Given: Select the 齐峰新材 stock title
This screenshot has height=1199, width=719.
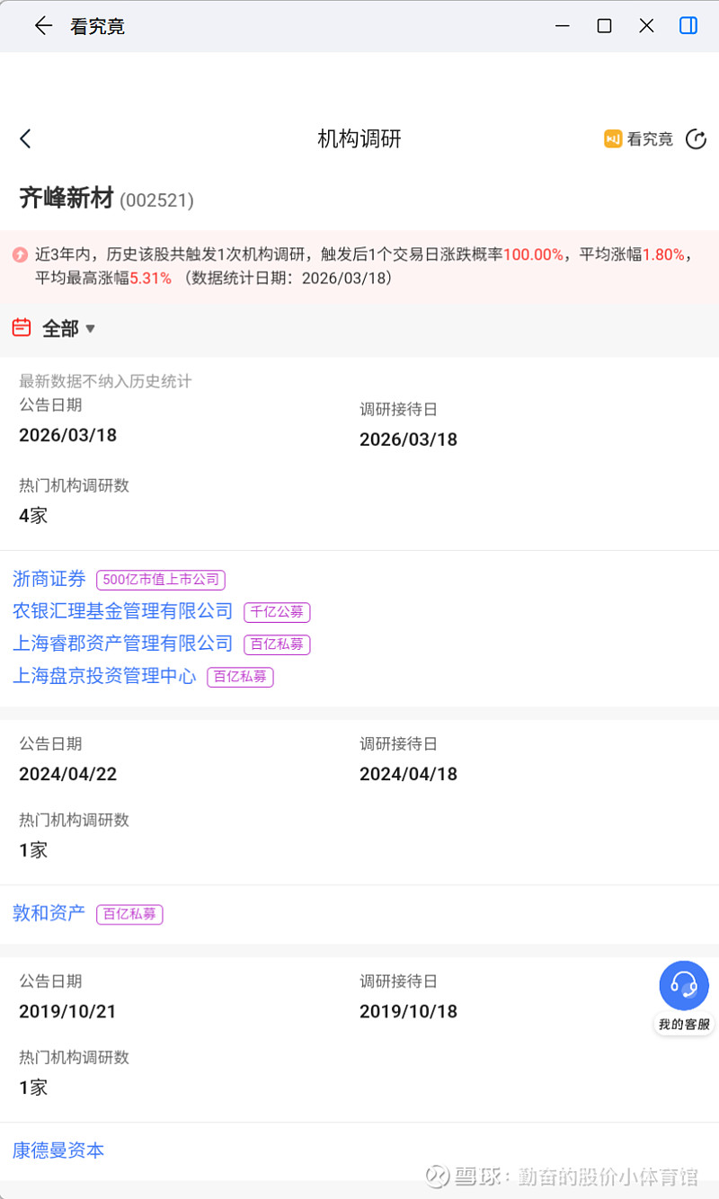Looking at the screenshot, I should 67,198.
